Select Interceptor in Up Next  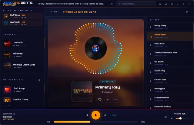[170, 45]
